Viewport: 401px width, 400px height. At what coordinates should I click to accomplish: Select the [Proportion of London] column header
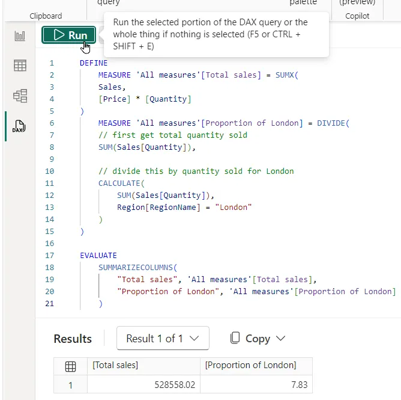(x=250, y=365)
